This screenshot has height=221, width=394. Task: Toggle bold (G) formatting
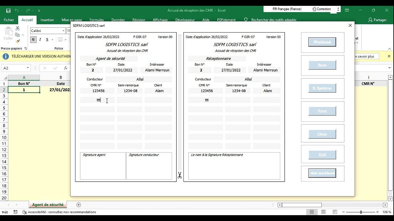point(33,40)
